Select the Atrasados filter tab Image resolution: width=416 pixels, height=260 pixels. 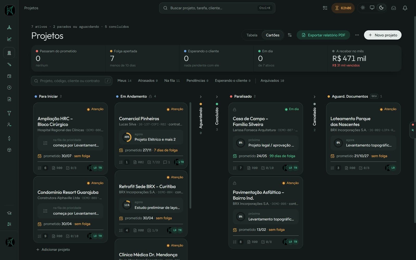tap(148, 81)
